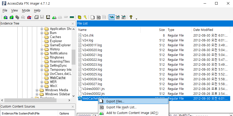
Task: Expand the Windows Media folder node
Action: 37,90
